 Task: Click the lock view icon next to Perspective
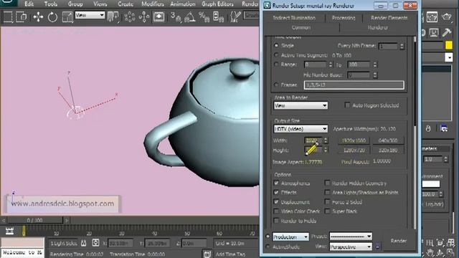[x=378, y=247]
